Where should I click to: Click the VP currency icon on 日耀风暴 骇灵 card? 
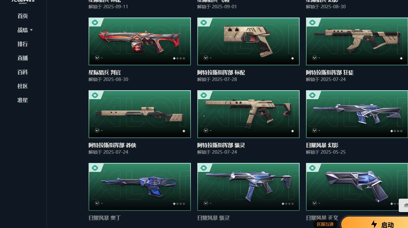point(206,203)
